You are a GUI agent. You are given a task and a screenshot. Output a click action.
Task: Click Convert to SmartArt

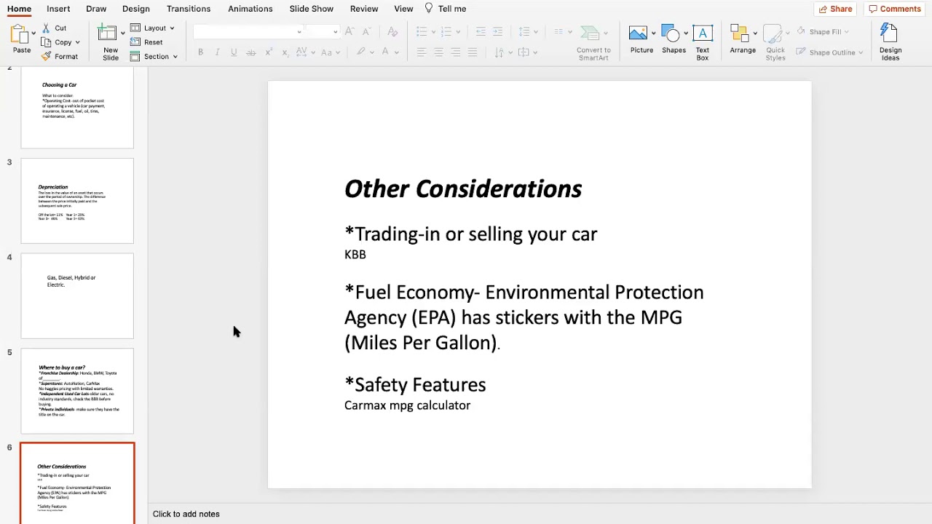(593, 42)
